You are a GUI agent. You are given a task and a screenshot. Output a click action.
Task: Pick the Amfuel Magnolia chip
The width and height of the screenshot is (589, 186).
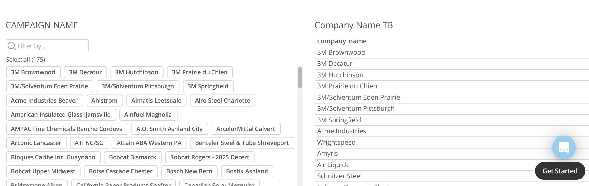click(148, 115)
